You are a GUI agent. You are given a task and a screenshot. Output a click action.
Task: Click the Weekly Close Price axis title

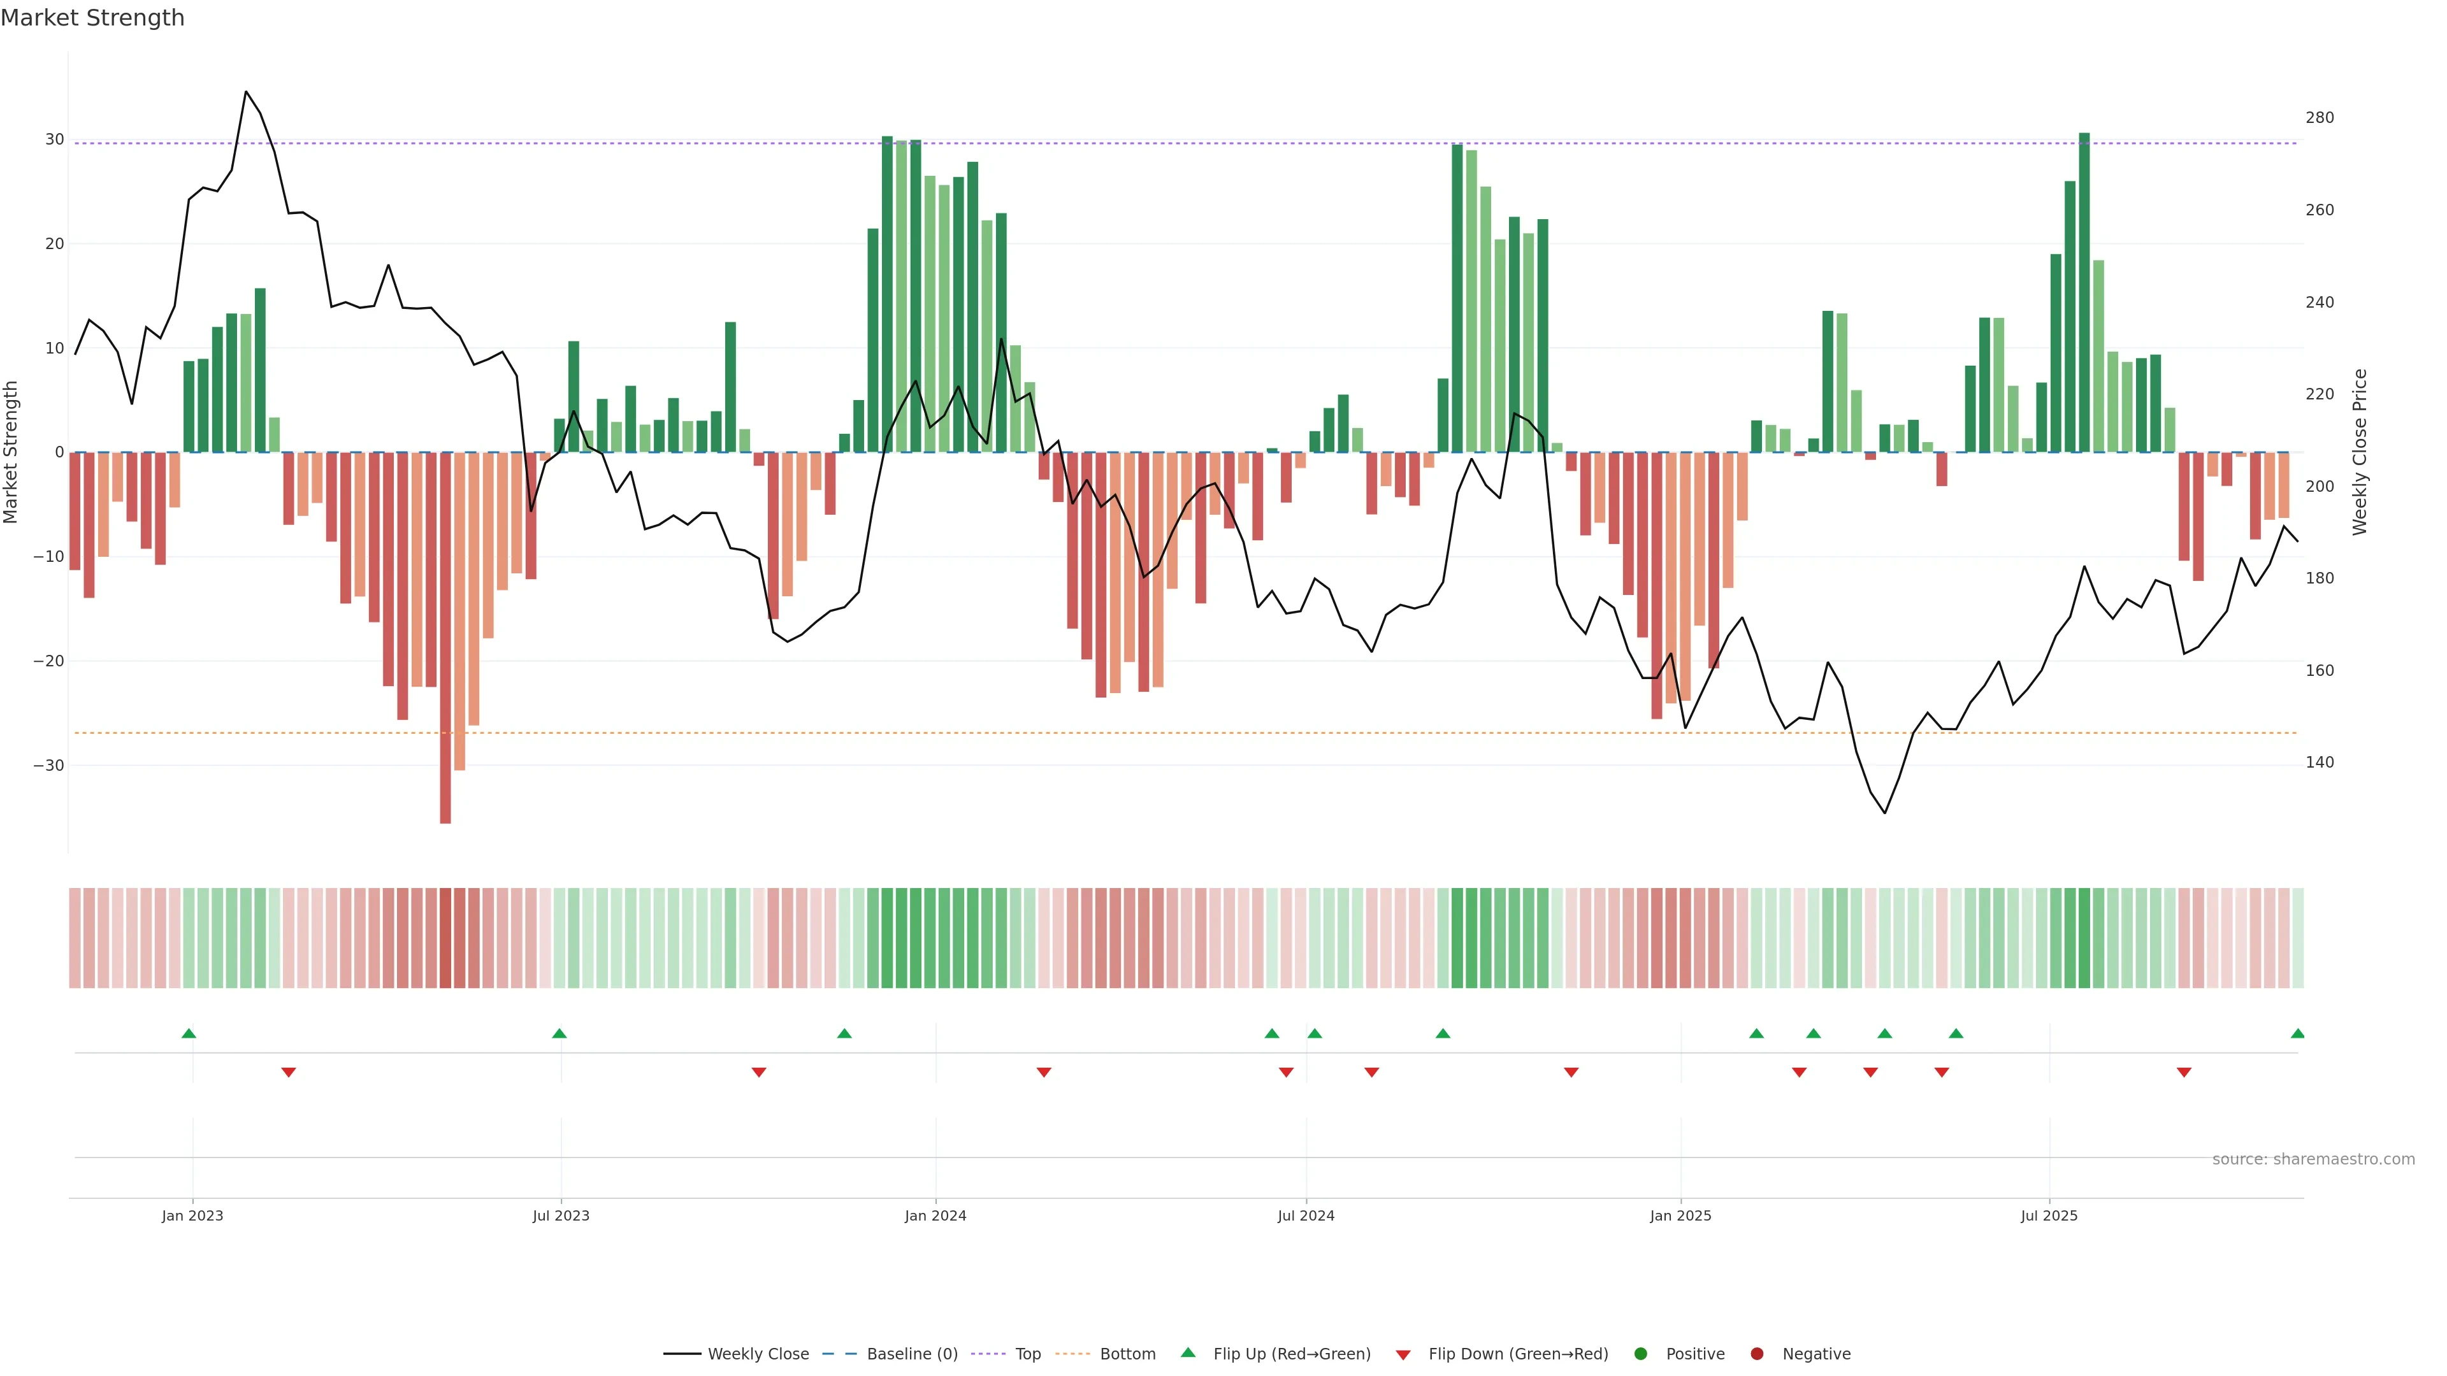2360,452
